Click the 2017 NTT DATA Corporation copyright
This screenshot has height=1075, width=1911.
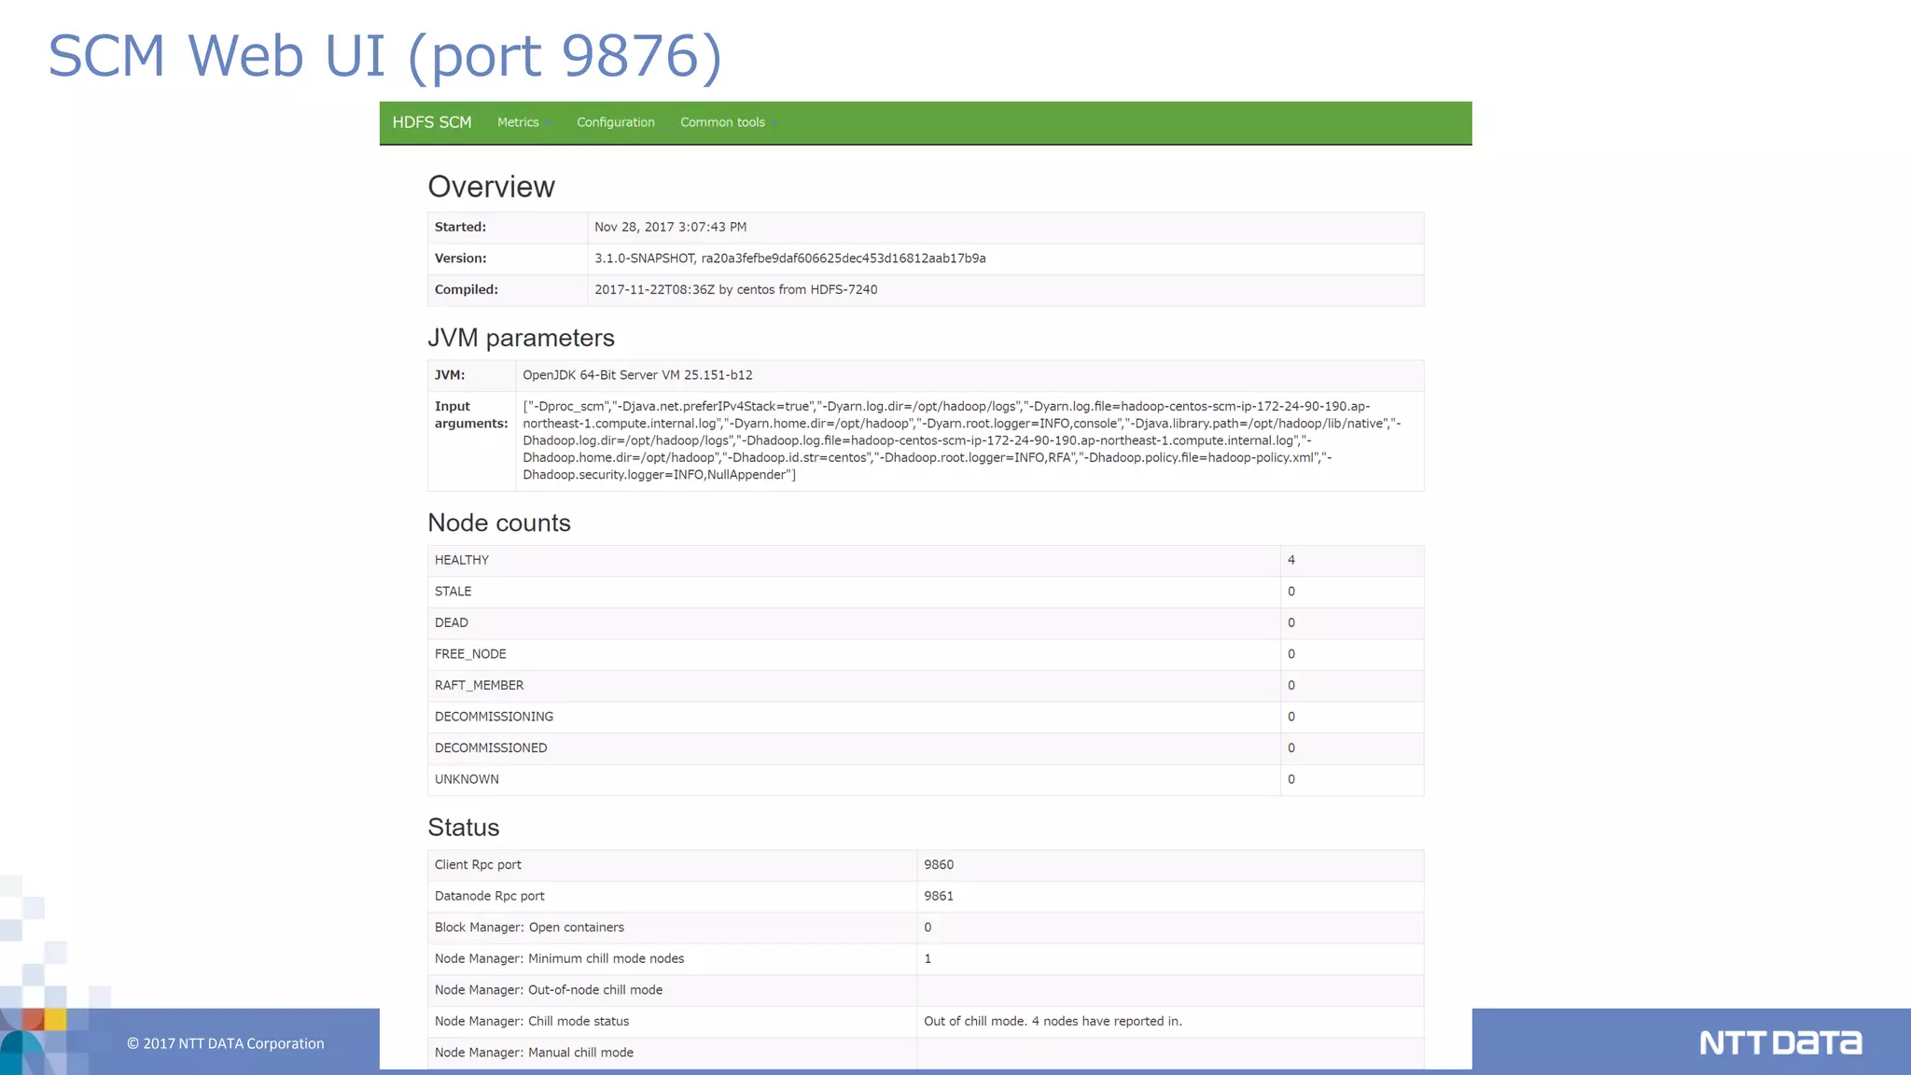coord(225,1043)
